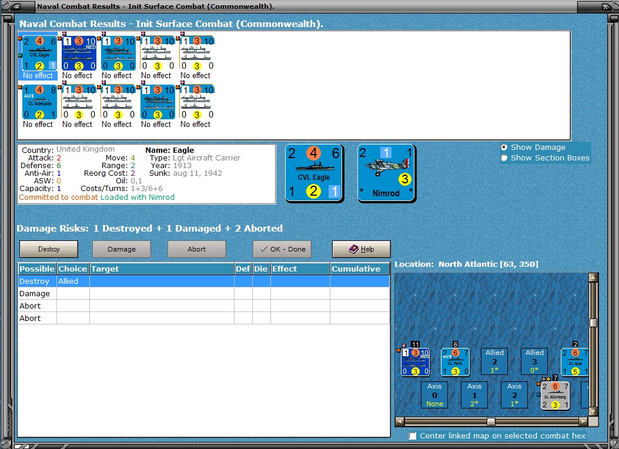The height and width of the screenshot is (449, 619).
Task: Click the Cumulative column header
Action: pyautogui.click(x=360, y=269)
